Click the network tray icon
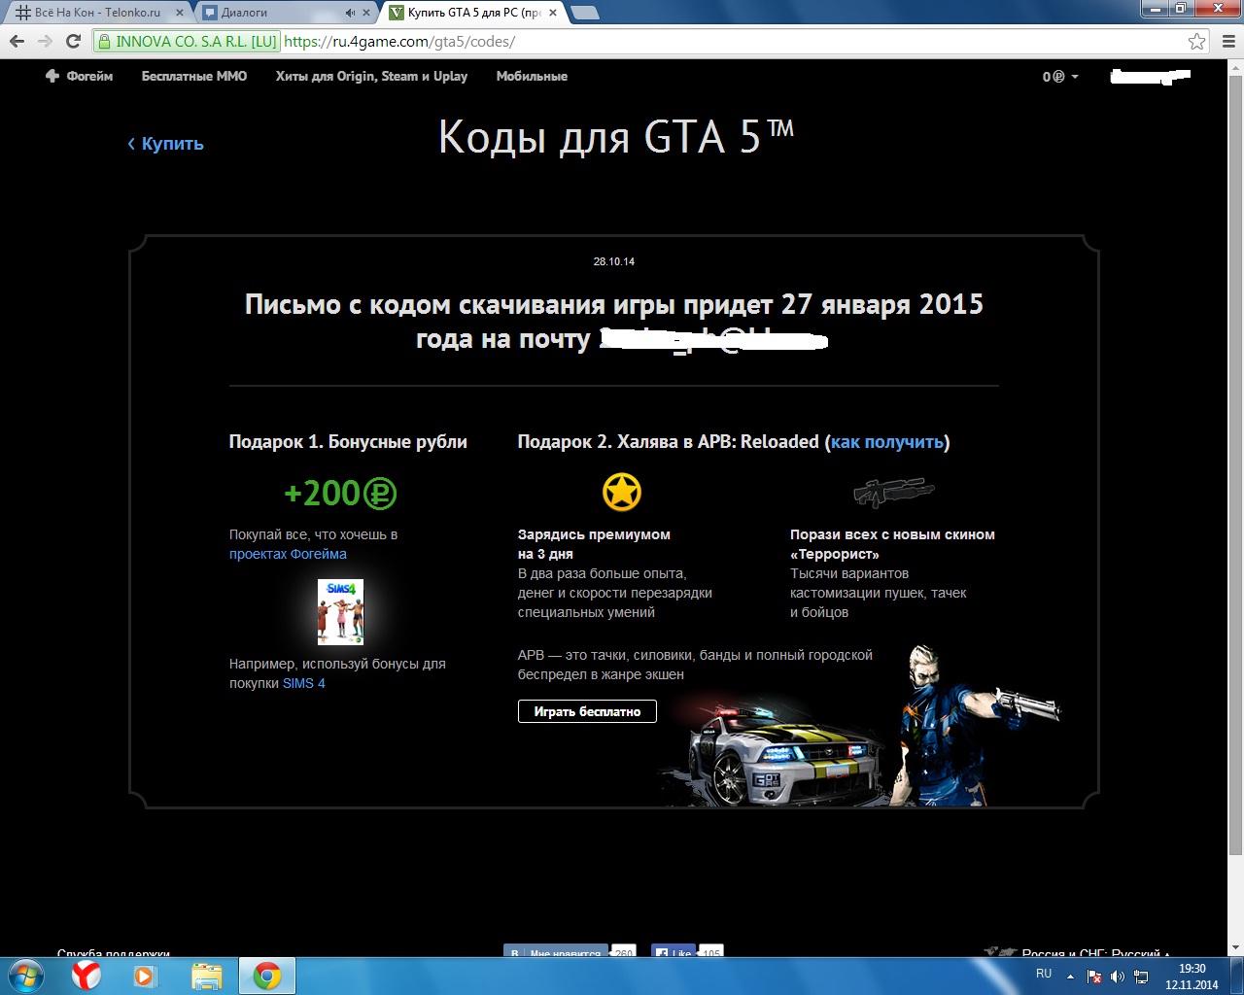 pyautogui.click(x=1141, y=977)
